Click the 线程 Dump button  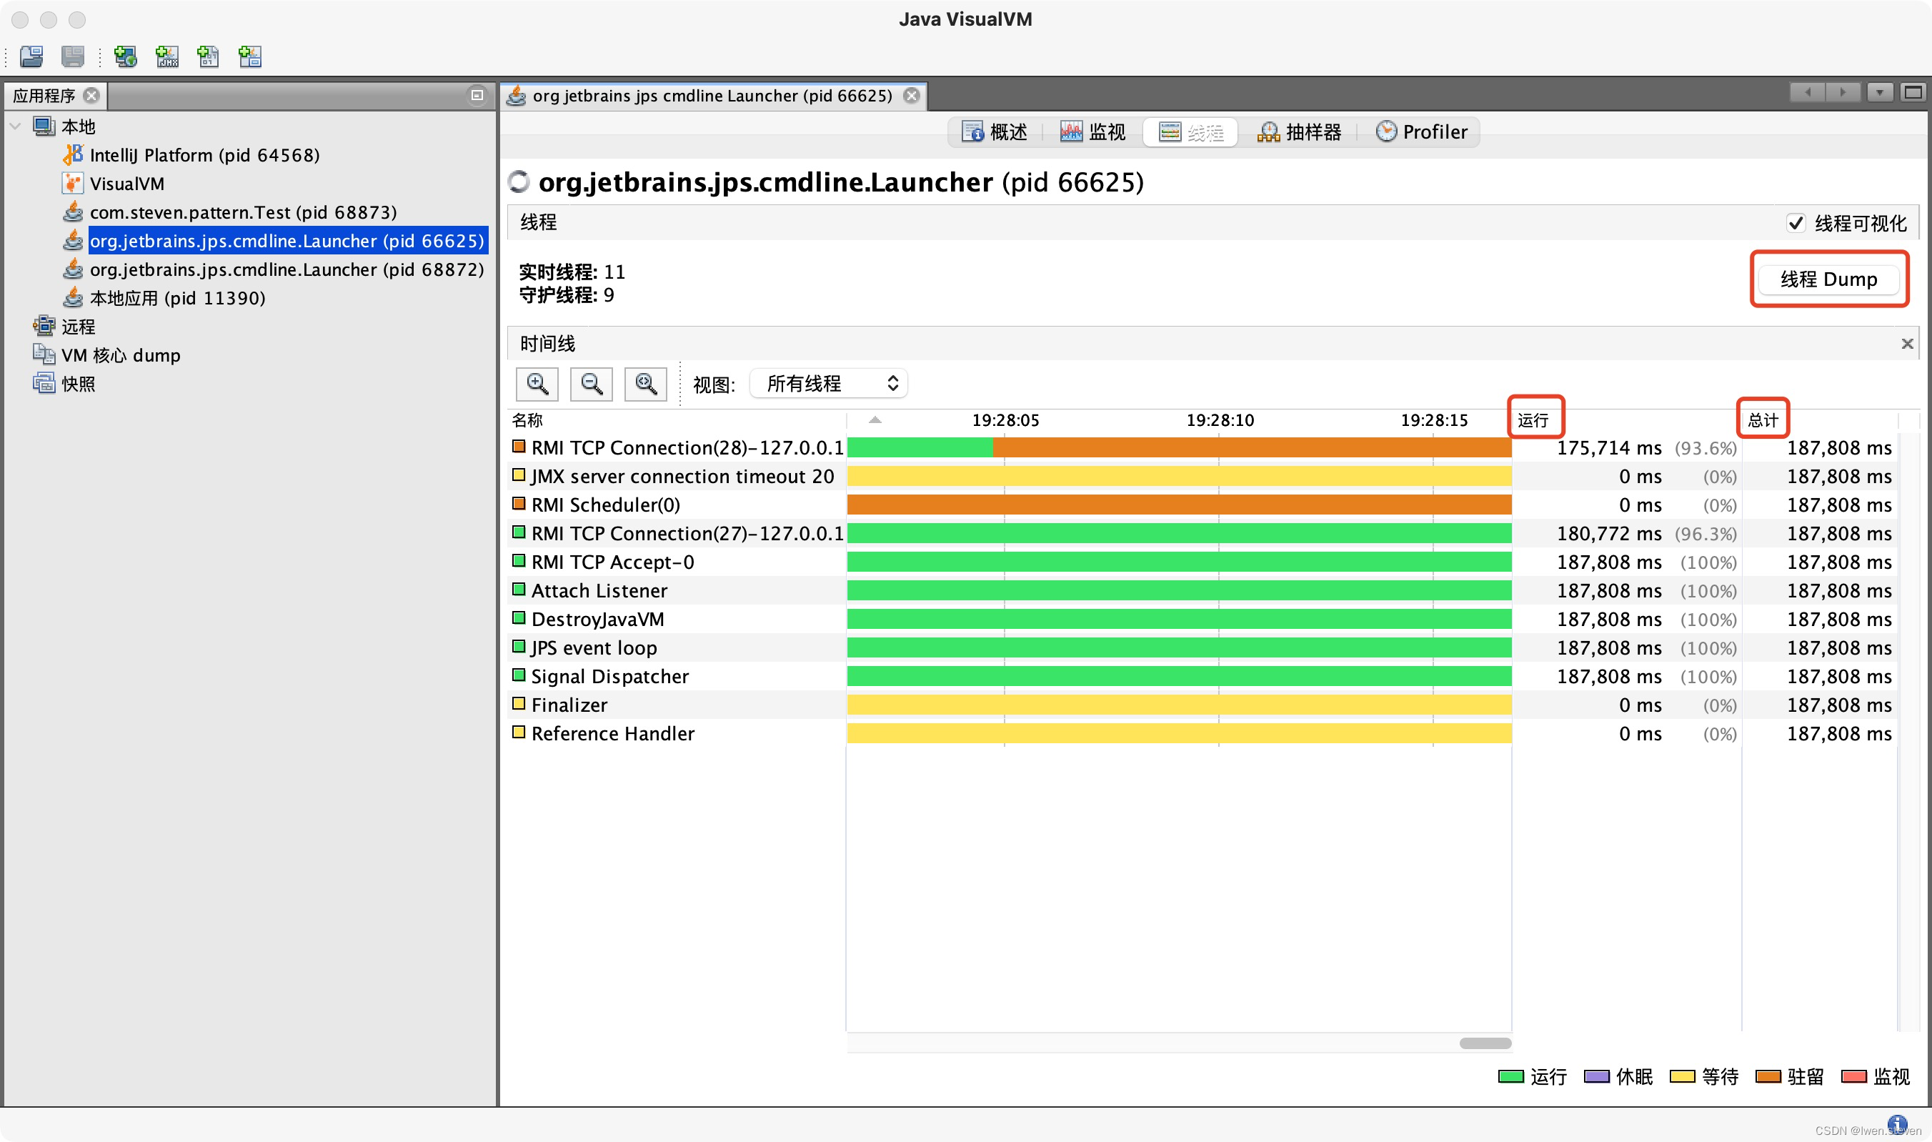pyautogui.click(x=1828, y=279)
